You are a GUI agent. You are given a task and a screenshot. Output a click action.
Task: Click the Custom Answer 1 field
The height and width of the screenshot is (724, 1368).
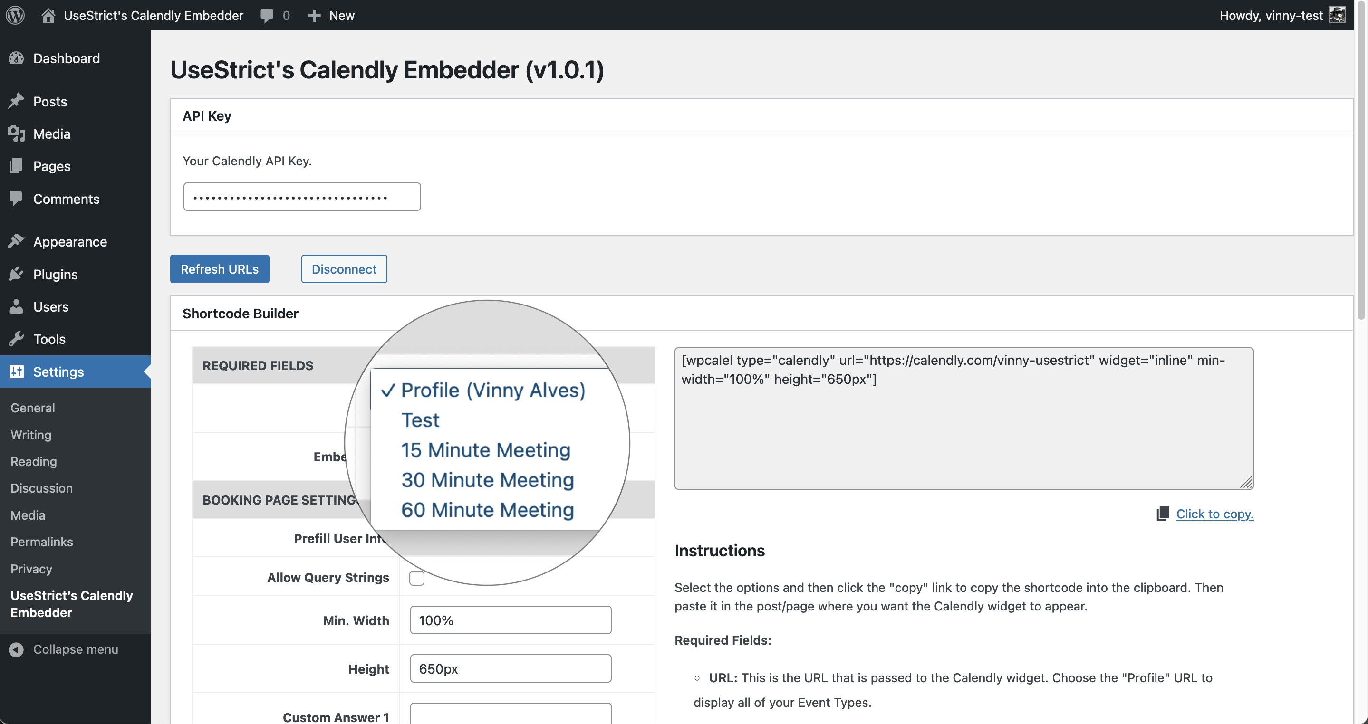coord(511,714)
